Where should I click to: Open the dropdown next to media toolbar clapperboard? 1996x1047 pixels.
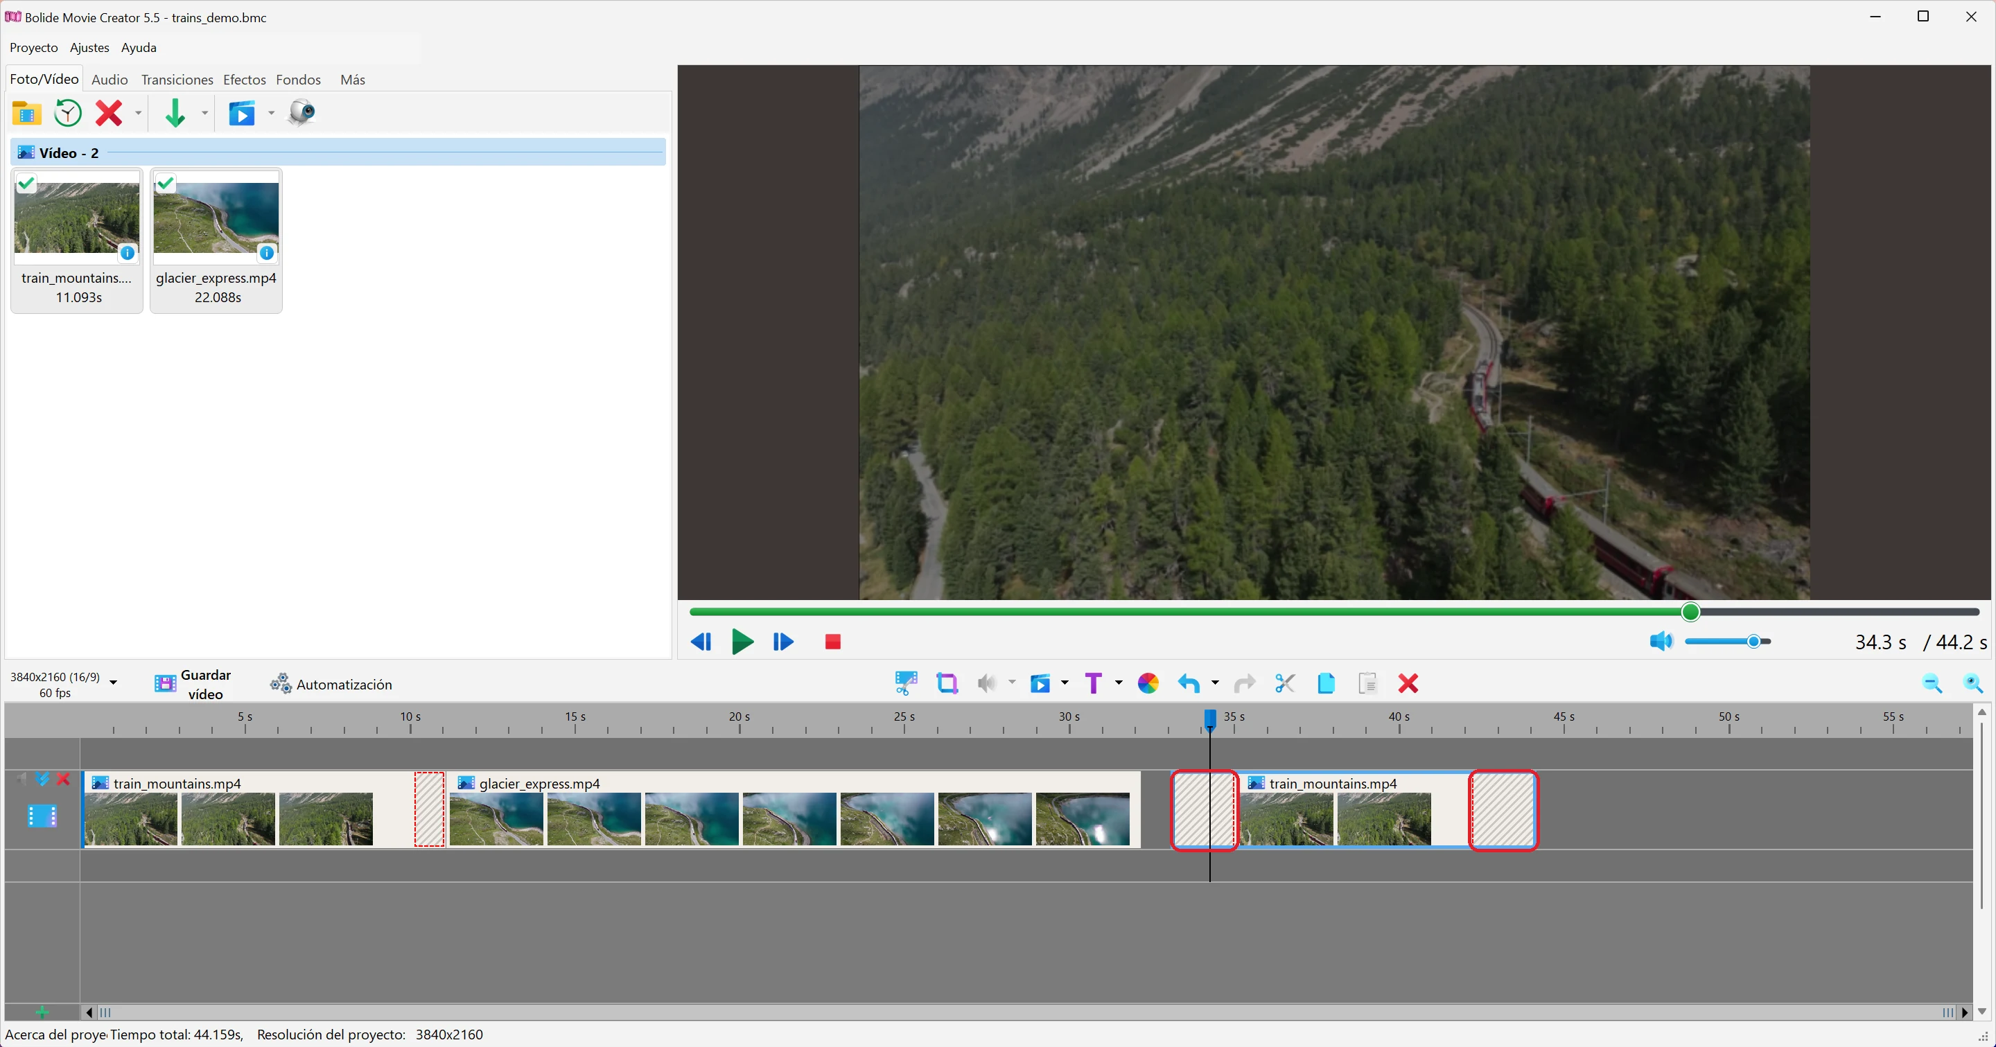(x=271, y=113)
